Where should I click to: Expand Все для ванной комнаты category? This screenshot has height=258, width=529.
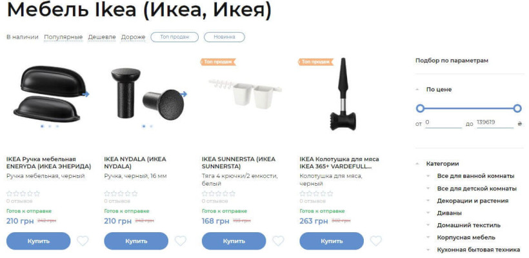click(x=428, y=176)
